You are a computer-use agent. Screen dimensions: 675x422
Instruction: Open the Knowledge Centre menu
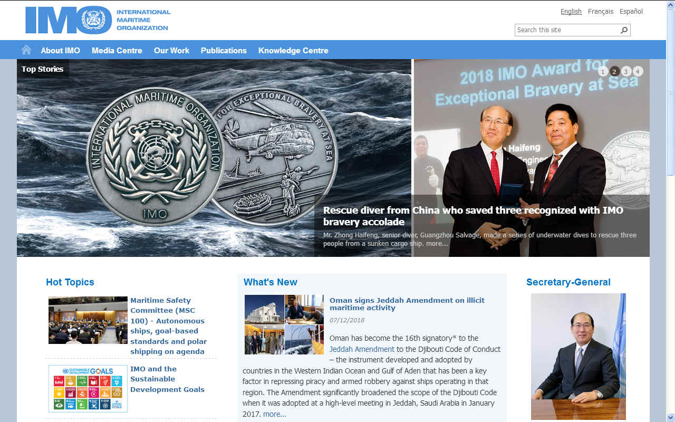[293, 51]
